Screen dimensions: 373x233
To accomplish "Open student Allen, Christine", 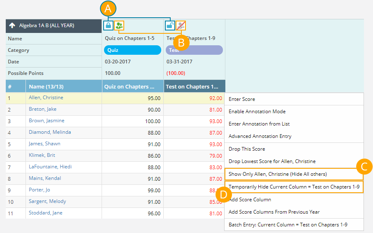I will (46, 98).
